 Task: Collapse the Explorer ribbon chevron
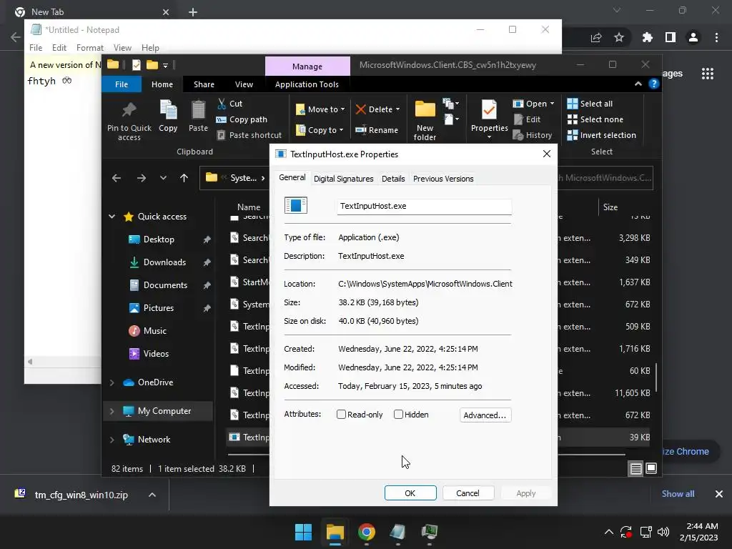tap(638, 84)
